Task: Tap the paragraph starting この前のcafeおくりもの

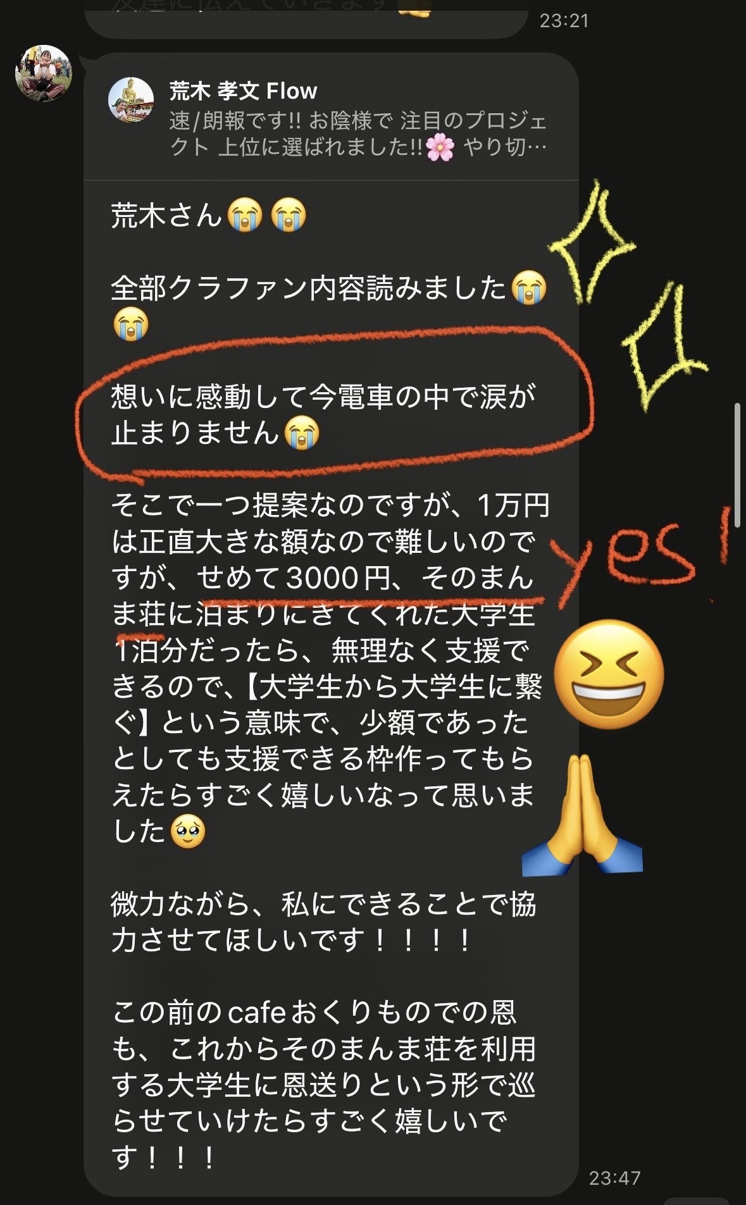Action: pyautogui.click(x=323, y=1085)
